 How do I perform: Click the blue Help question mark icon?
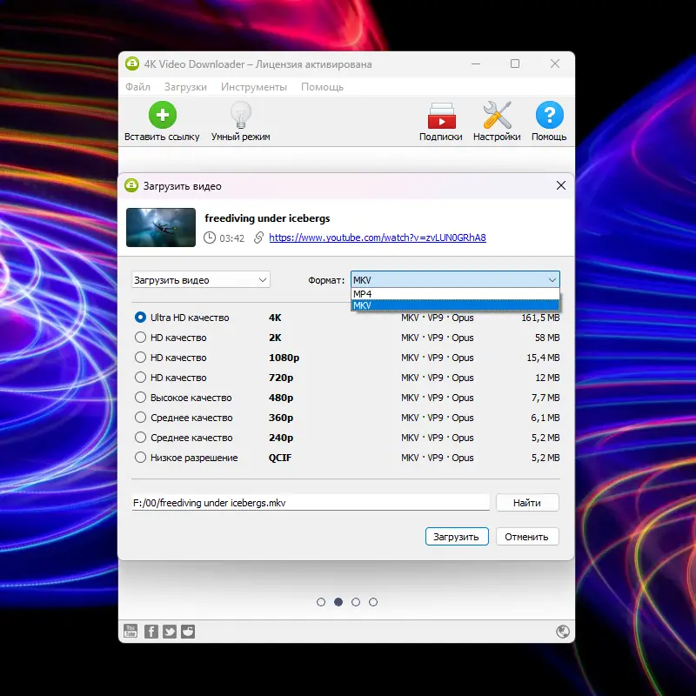click(550, 115)
